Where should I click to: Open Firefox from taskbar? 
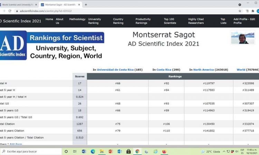pos(164,151)
